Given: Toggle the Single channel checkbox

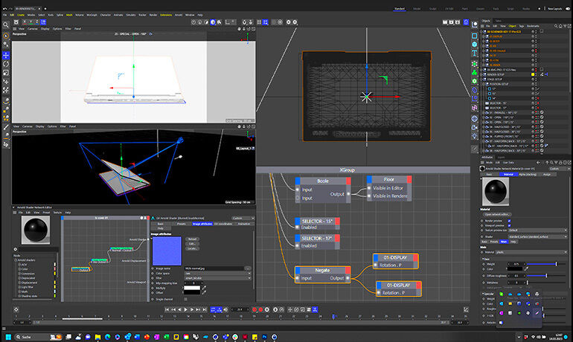Looking at the screenshot, I should click(186, 298).
